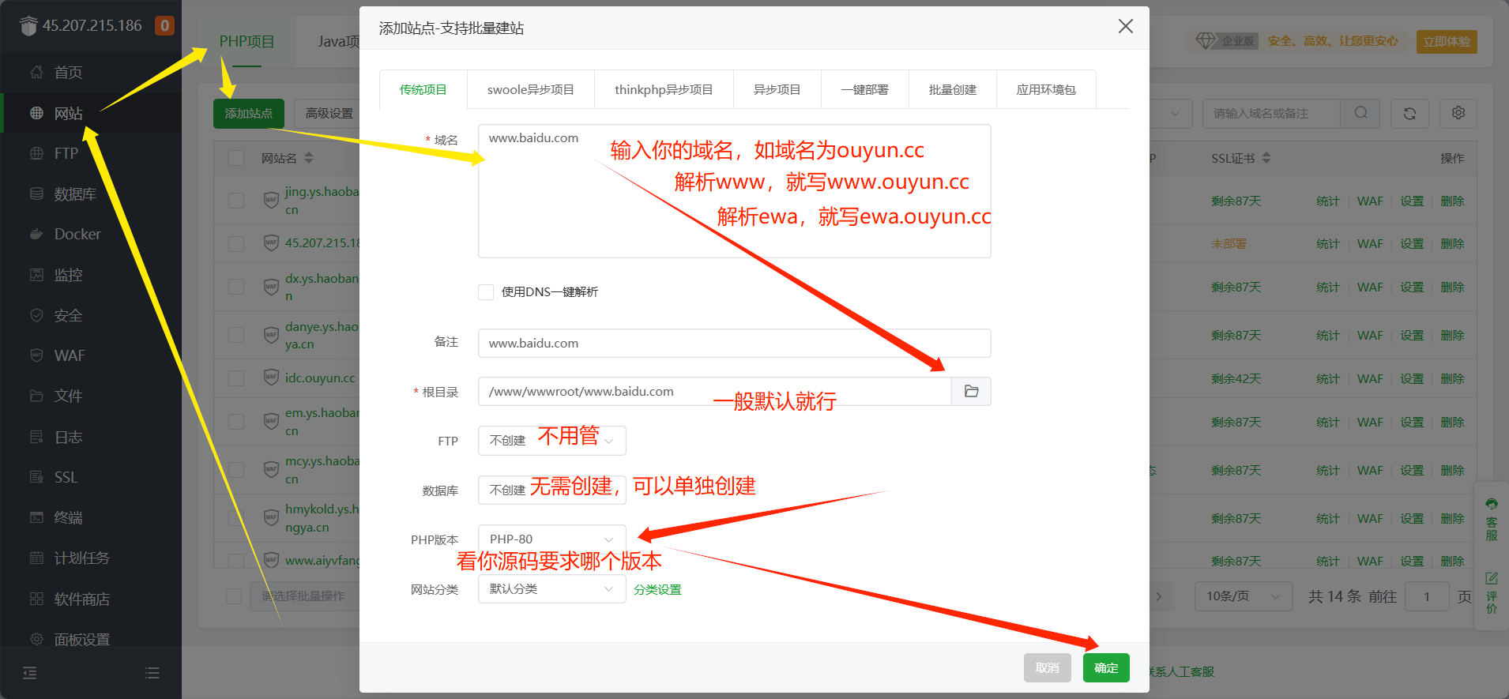The image size is (1509, 699).
Task: Click the 添加站点 add site button
Action: 248,114
